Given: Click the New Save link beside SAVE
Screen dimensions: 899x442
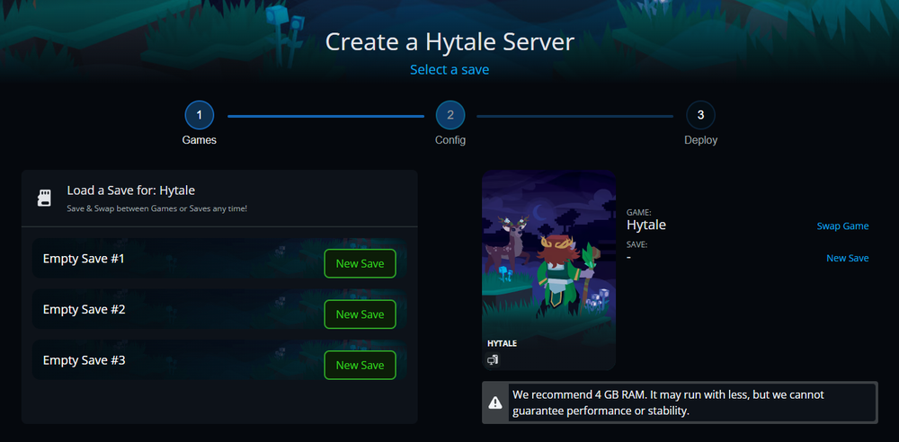Looking at the screenshot, I should (x=847, y=258).
